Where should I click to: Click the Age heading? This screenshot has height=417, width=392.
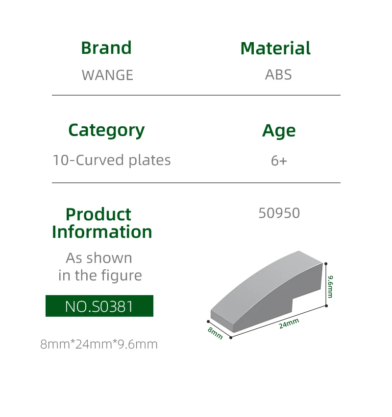tap(279, 131)
